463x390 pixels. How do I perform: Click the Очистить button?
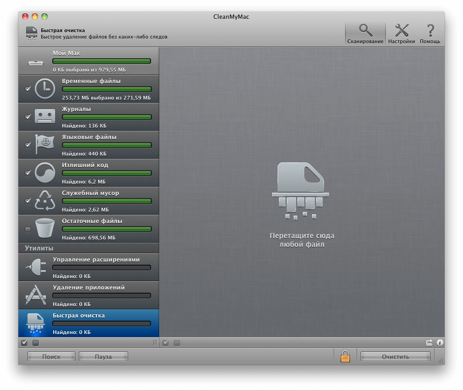point(396,357)
